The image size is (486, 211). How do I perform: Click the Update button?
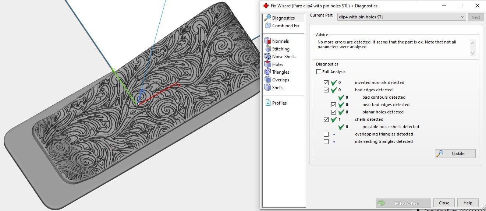pyautogui.click(x=455, y=154)
